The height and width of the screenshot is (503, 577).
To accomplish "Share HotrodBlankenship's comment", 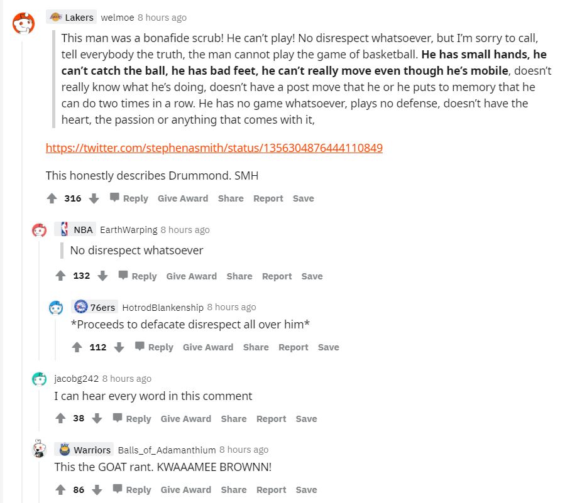I will (256, 347).
